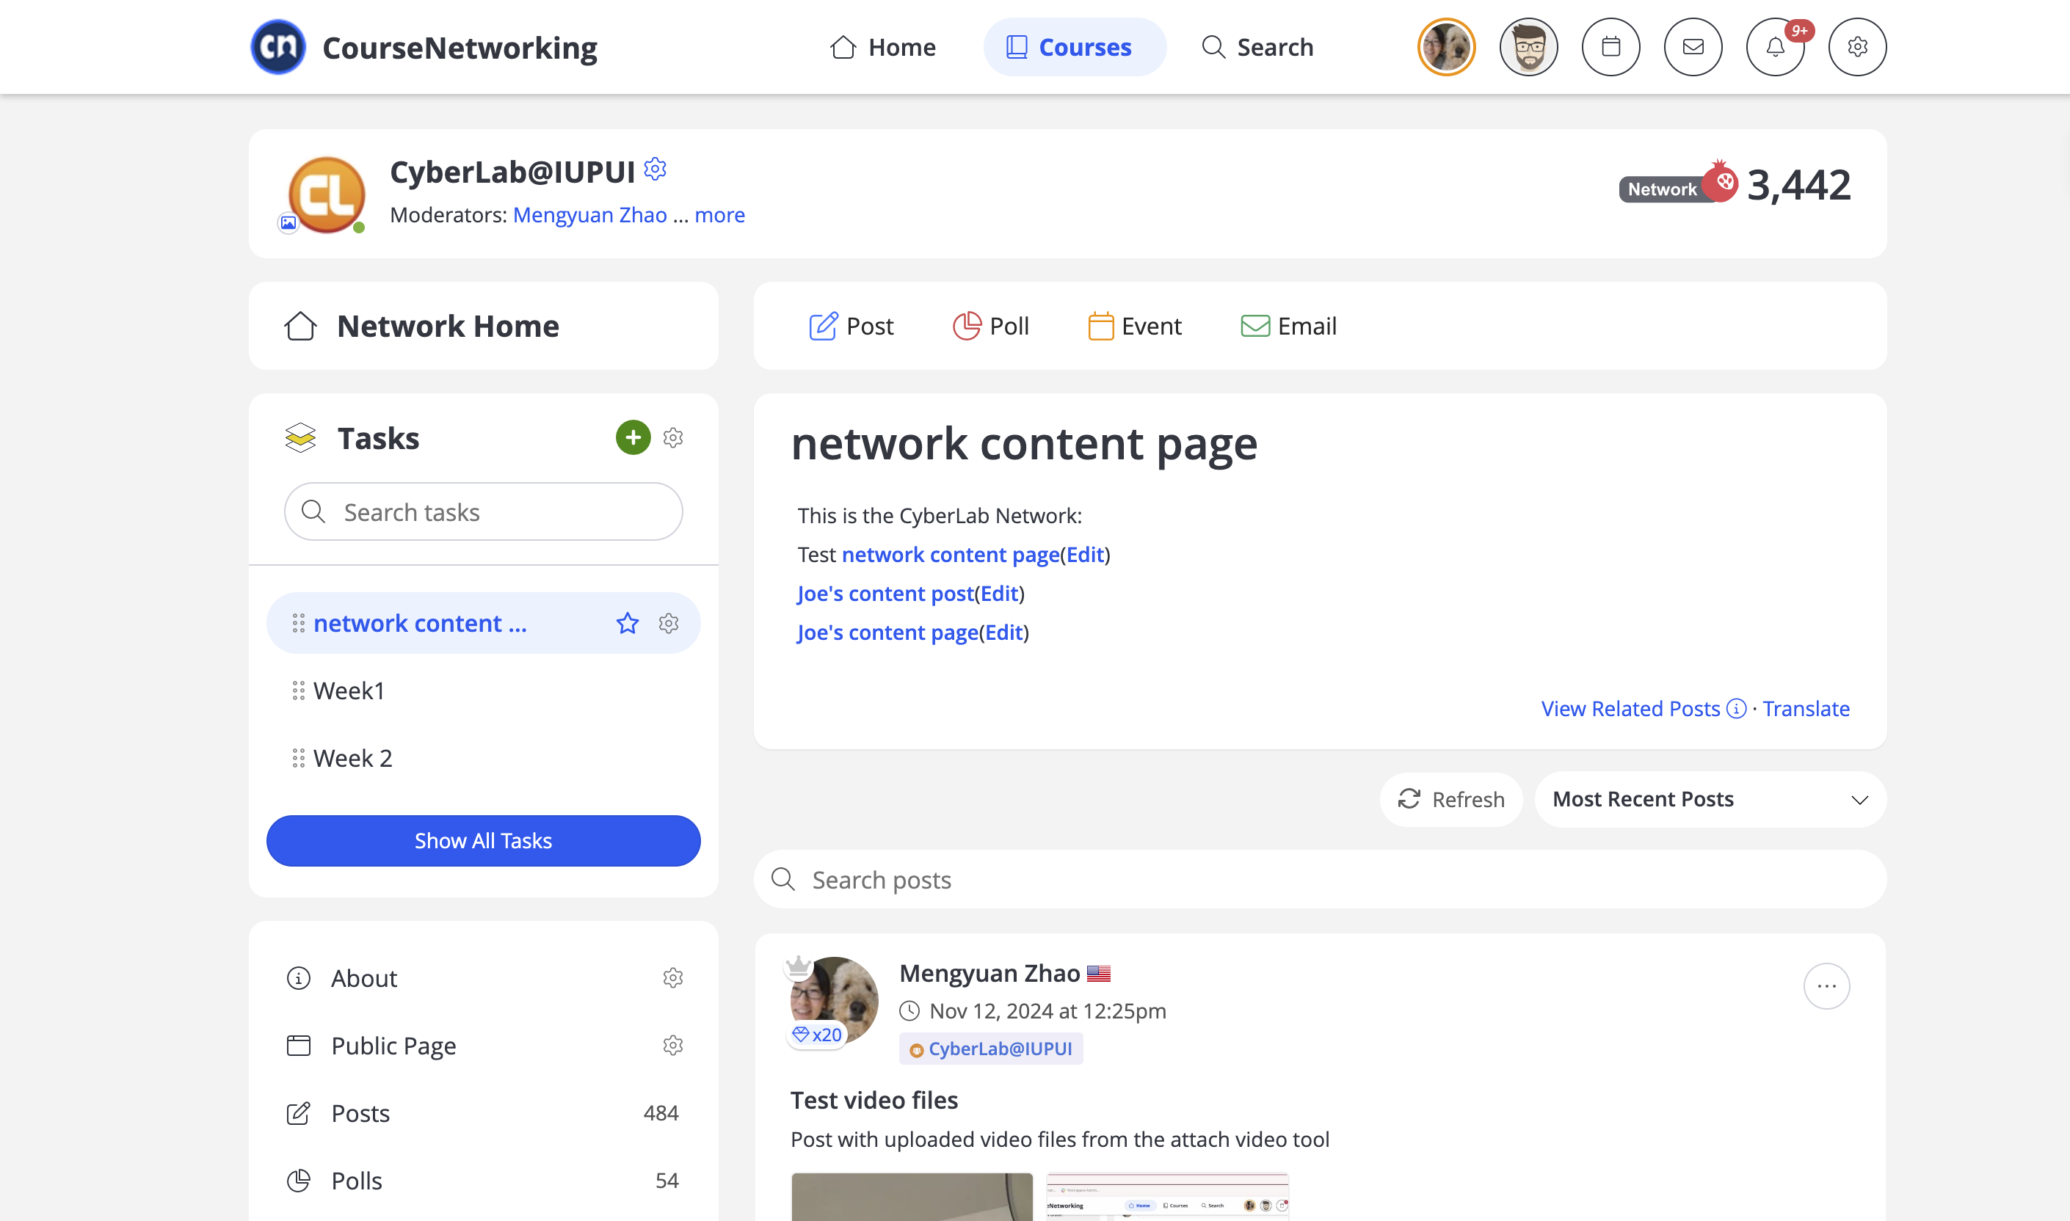Compose a new Email
This screenshot has width=2070, height=1221.
point(1288,326)
